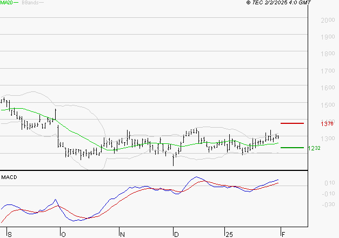Viewport: 339px width, 238px height.
Task: Click the red resistance level line
Action: pyautogui.click(x=292, y=123)
